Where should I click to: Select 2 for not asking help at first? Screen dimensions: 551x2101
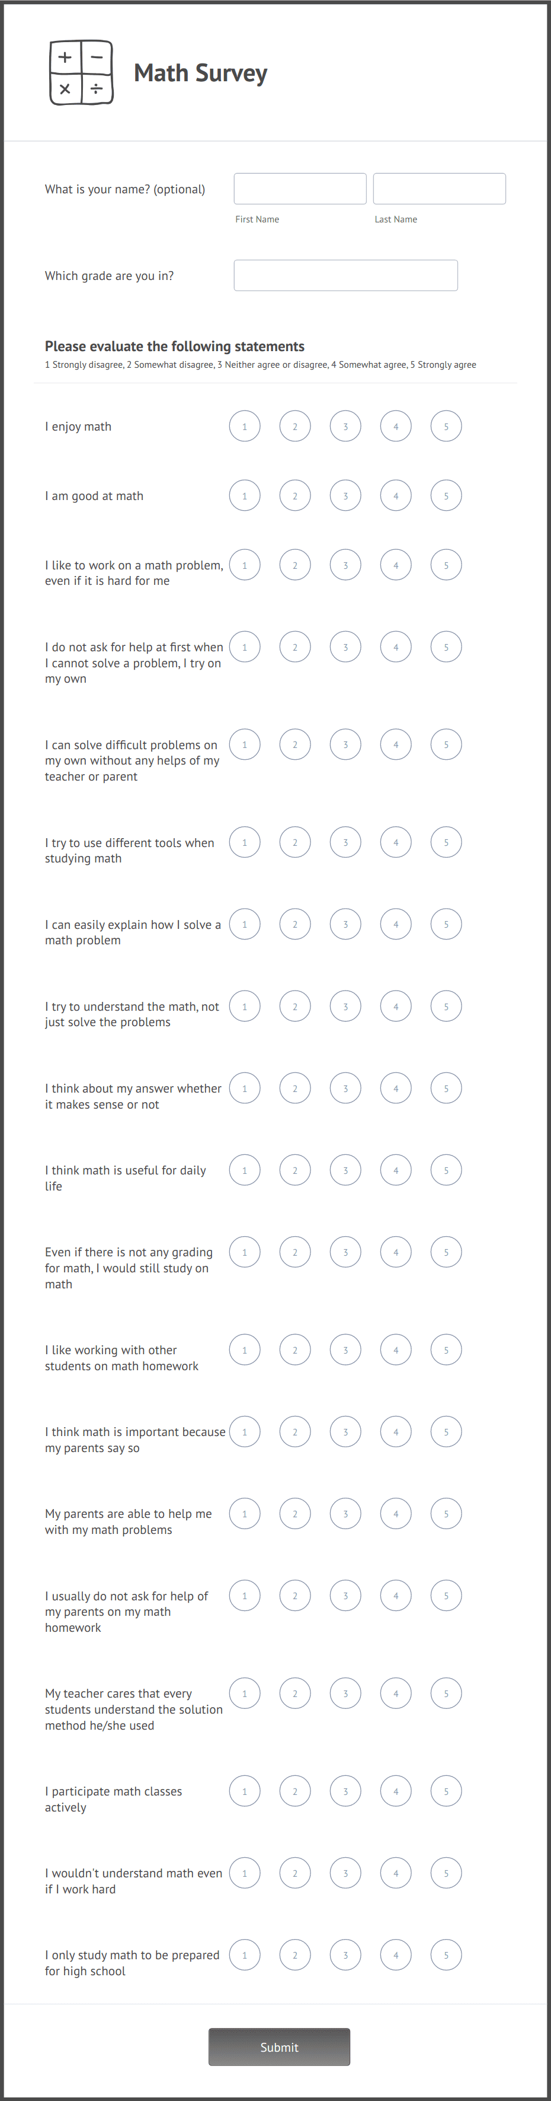click(295, 646)
